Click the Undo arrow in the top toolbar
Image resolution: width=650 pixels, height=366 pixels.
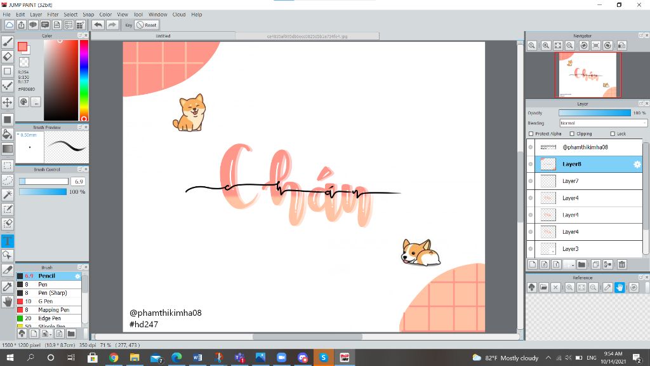98,25
